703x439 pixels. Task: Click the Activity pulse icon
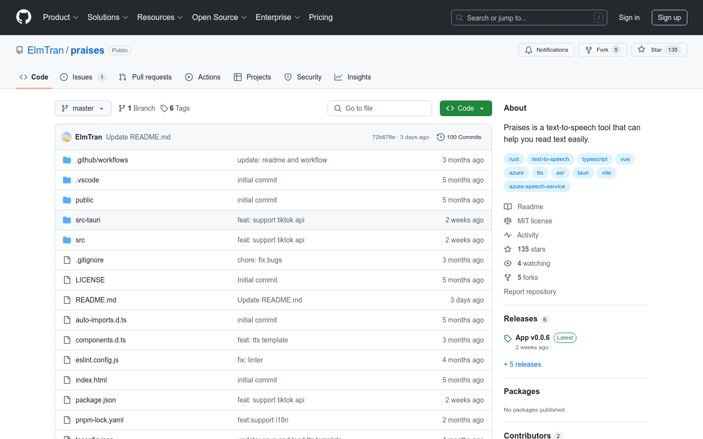click(508, 235)
